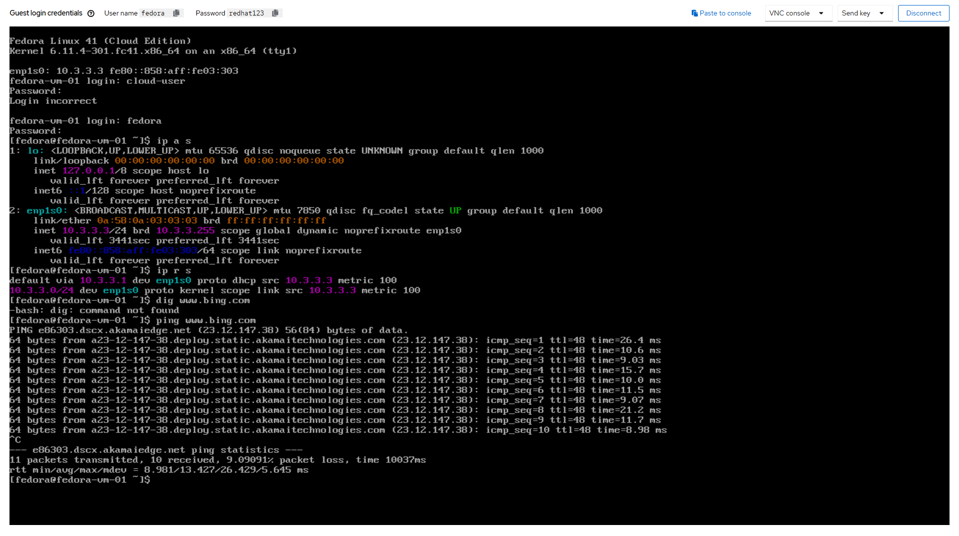Disconnect from the VNC console
Image resolution: width=959 pixels, height=536 pixels.
point(923,13)
